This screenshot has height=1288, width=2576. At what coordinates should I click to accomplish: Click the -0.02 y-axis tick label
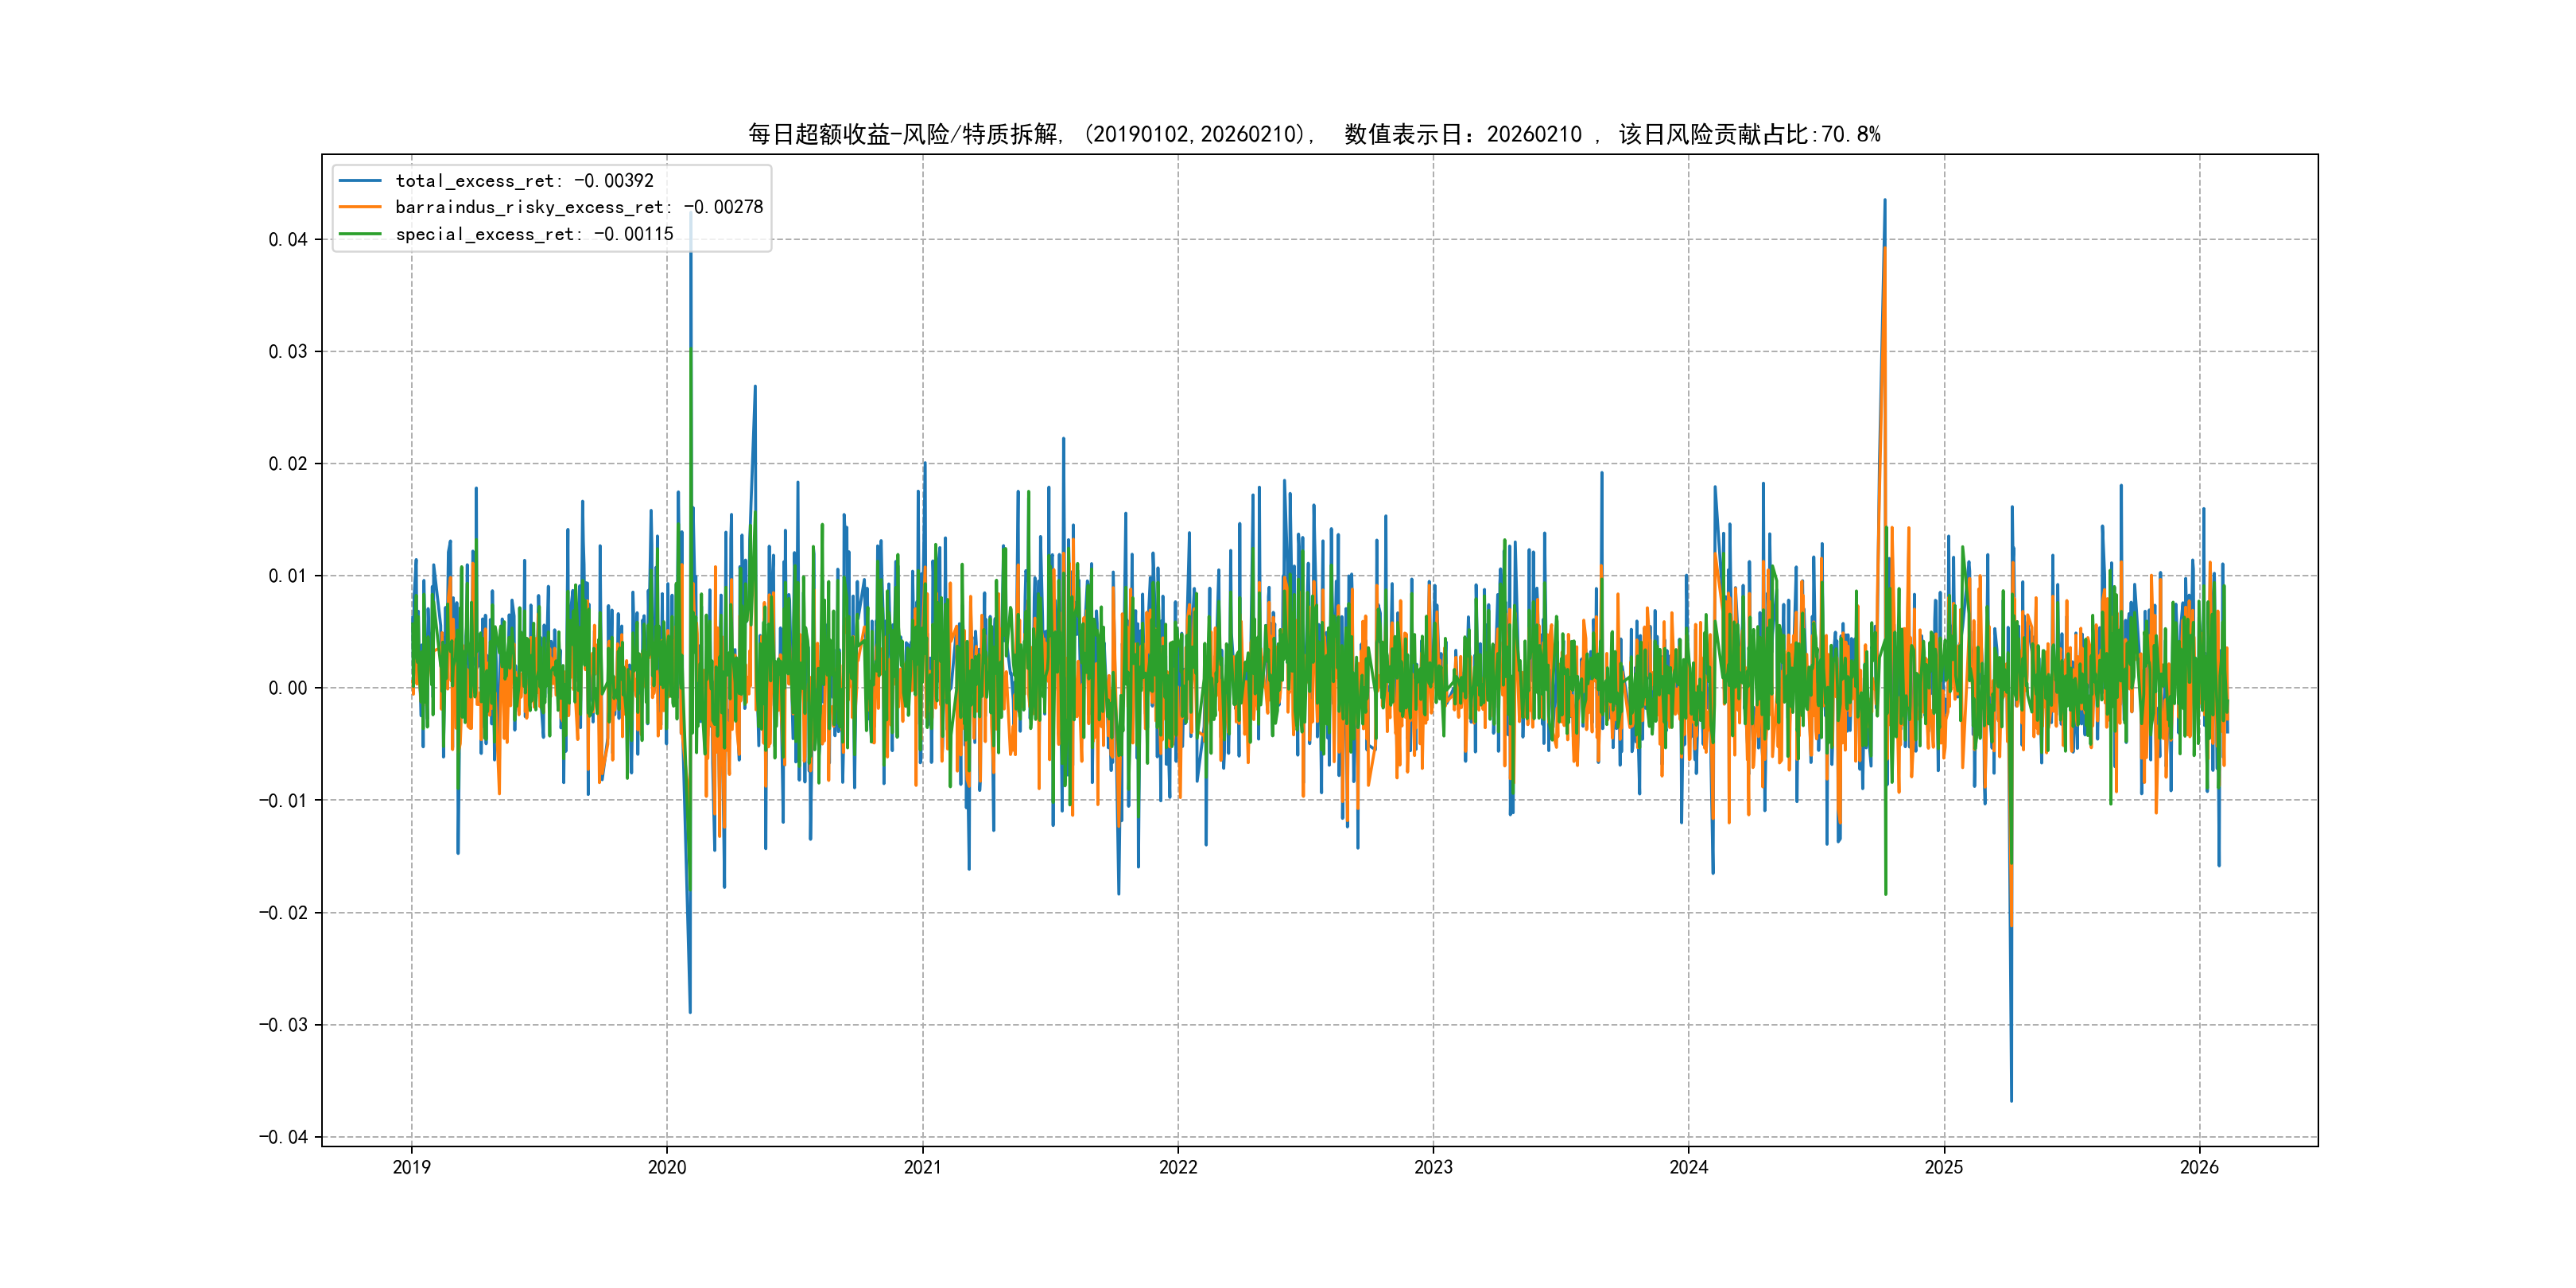[x=283, y=913]
